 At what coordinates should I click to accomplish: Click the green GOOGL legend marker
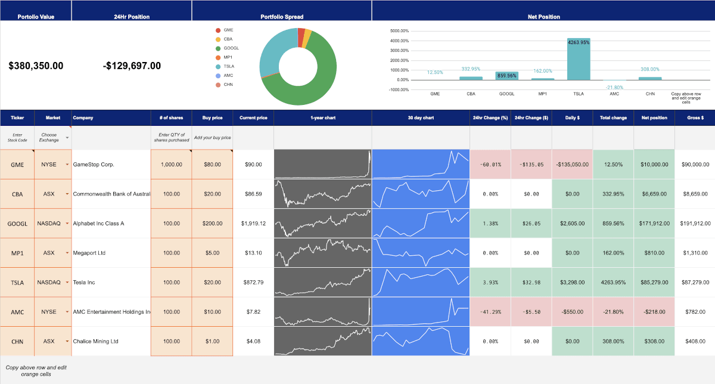pos(218,48)
